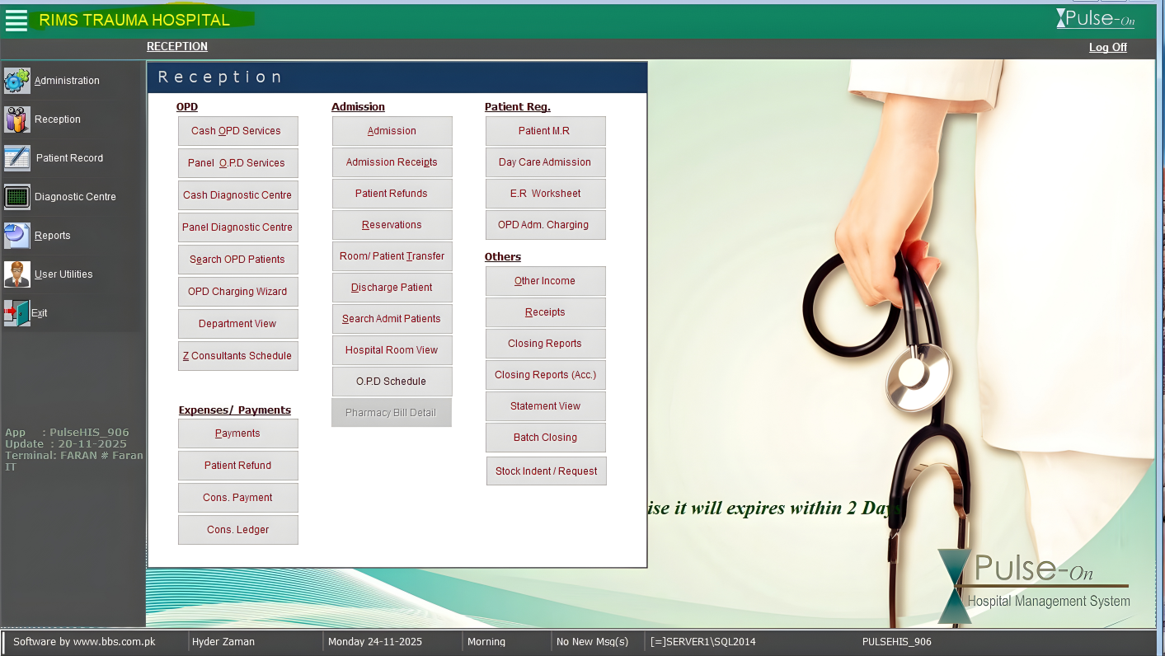The image size is (1165, 656).
Task: Click the Diagnostic Centre monitor icon
Action: pyautogui.click(x=17, y=197)
